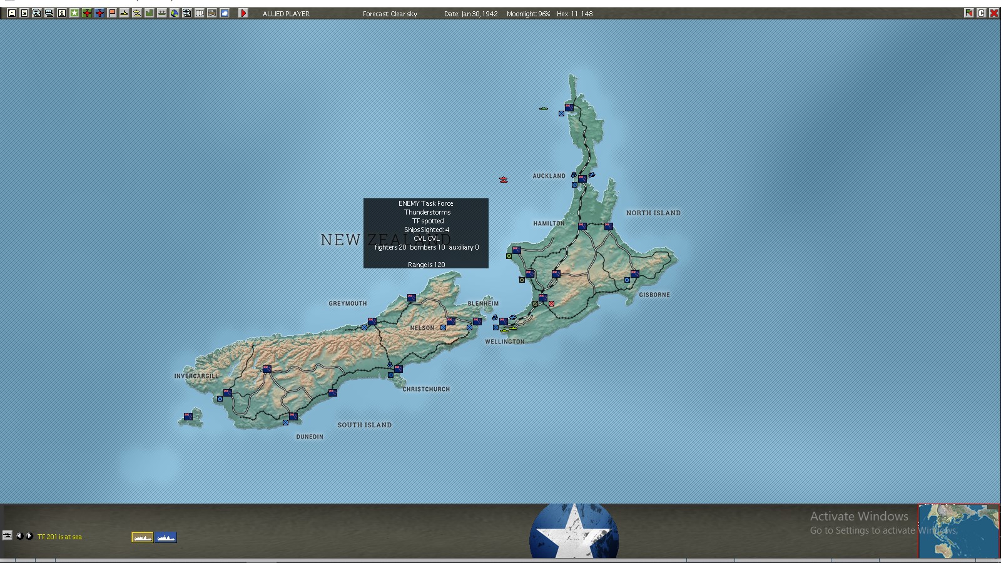The image size is (1001, 563).
Task: Select the red plane on green icon
Action: click(87, 13)
